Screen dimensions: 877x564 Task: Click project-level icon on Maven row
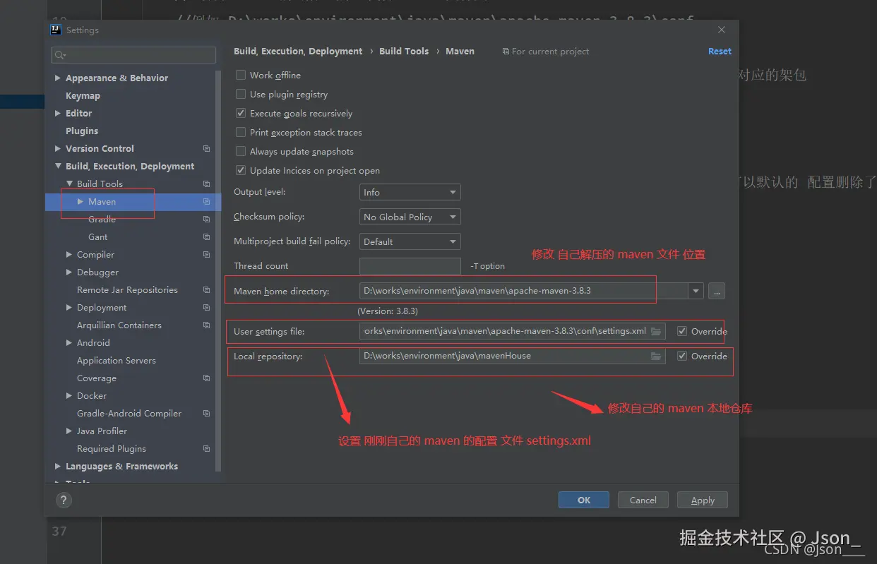(206, 201)
